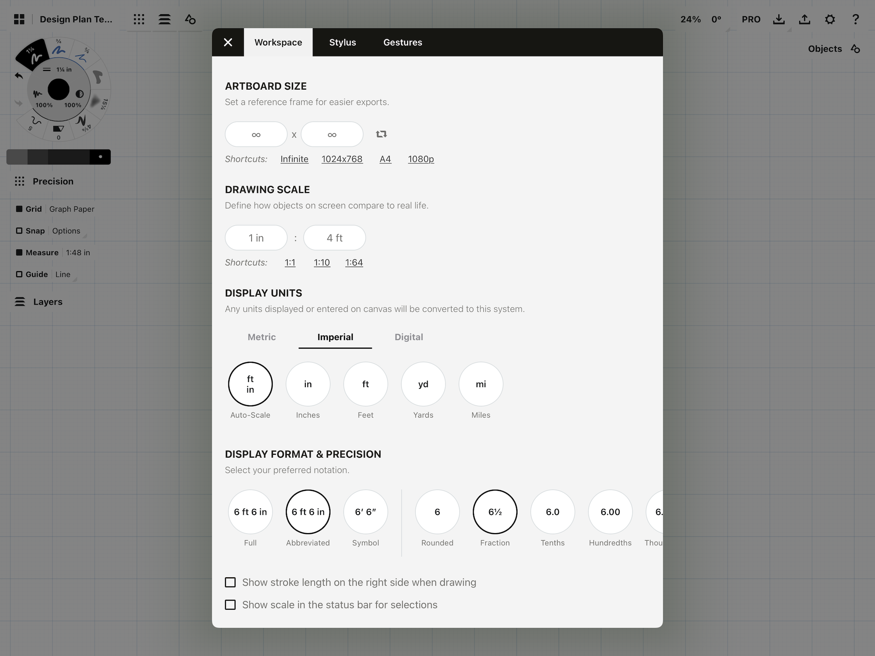Swap artboard width and height icon
This screenshot has height=656, width=875.
(381, 134)
